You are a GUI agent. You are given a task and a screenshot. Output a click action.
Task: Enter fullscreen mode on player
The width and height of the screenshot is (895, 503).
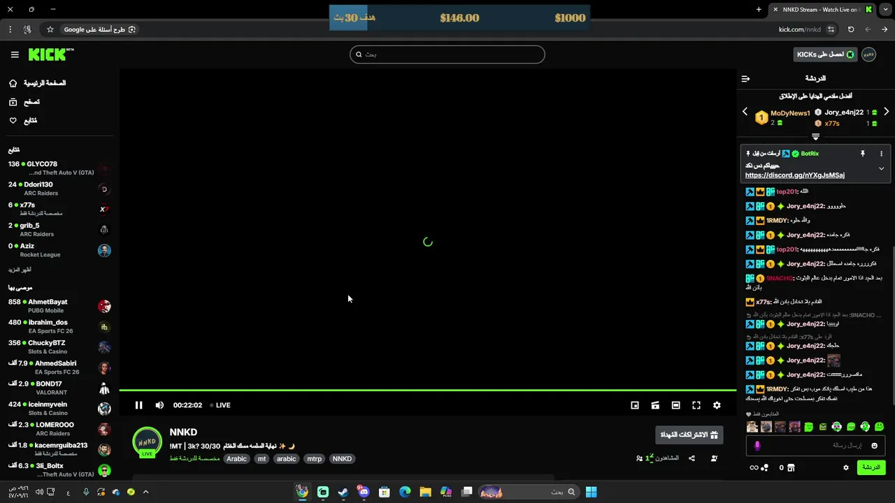pos(696,405)
